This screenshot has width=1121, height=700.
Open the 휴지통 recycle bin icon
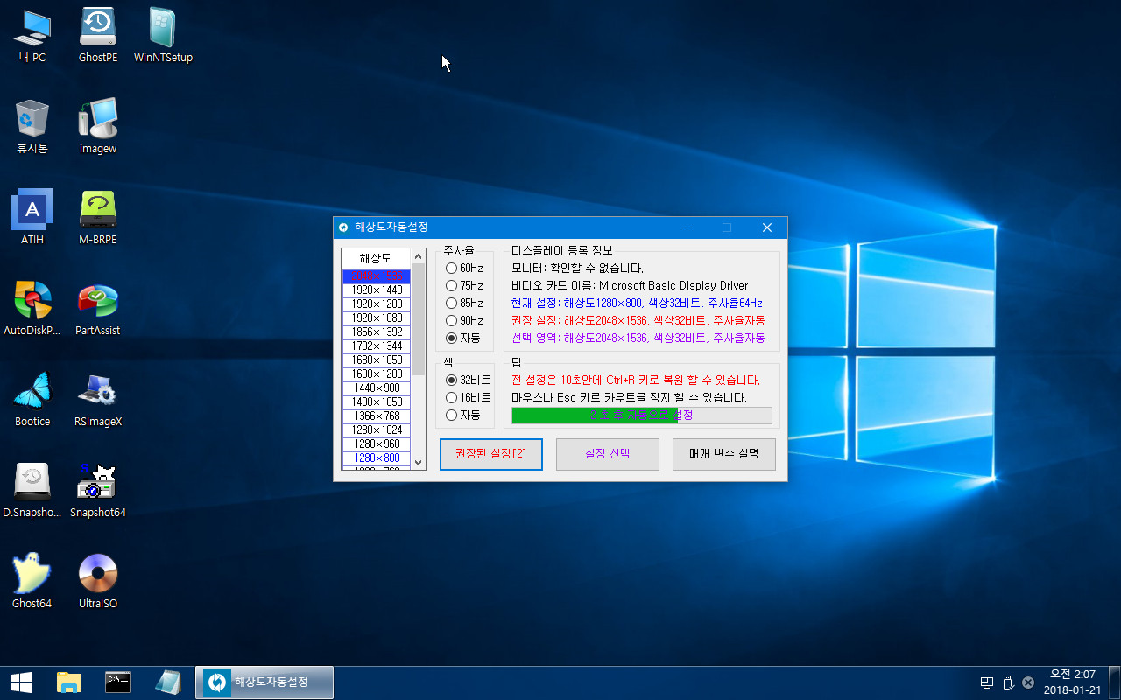[32, 126]
